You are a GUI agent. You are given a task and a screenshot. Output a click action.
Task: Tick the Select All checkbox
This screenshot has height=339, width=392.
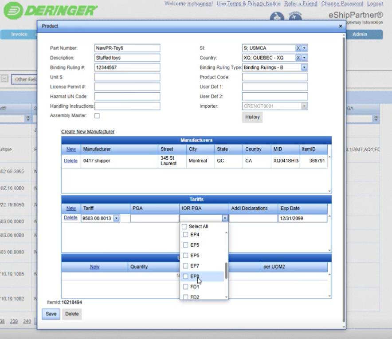(x=184, y=227)
